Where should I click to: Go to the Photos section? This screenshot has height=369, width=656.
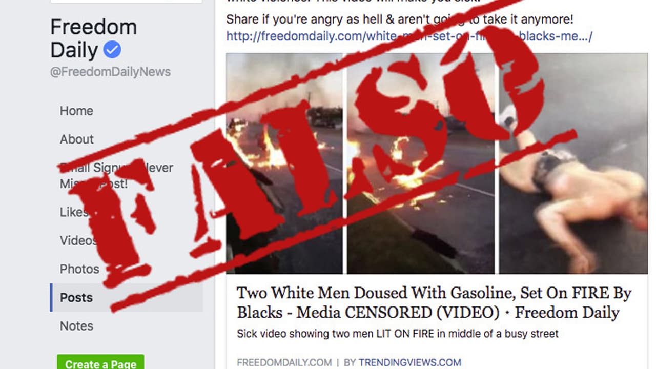[x=79, y=269]
